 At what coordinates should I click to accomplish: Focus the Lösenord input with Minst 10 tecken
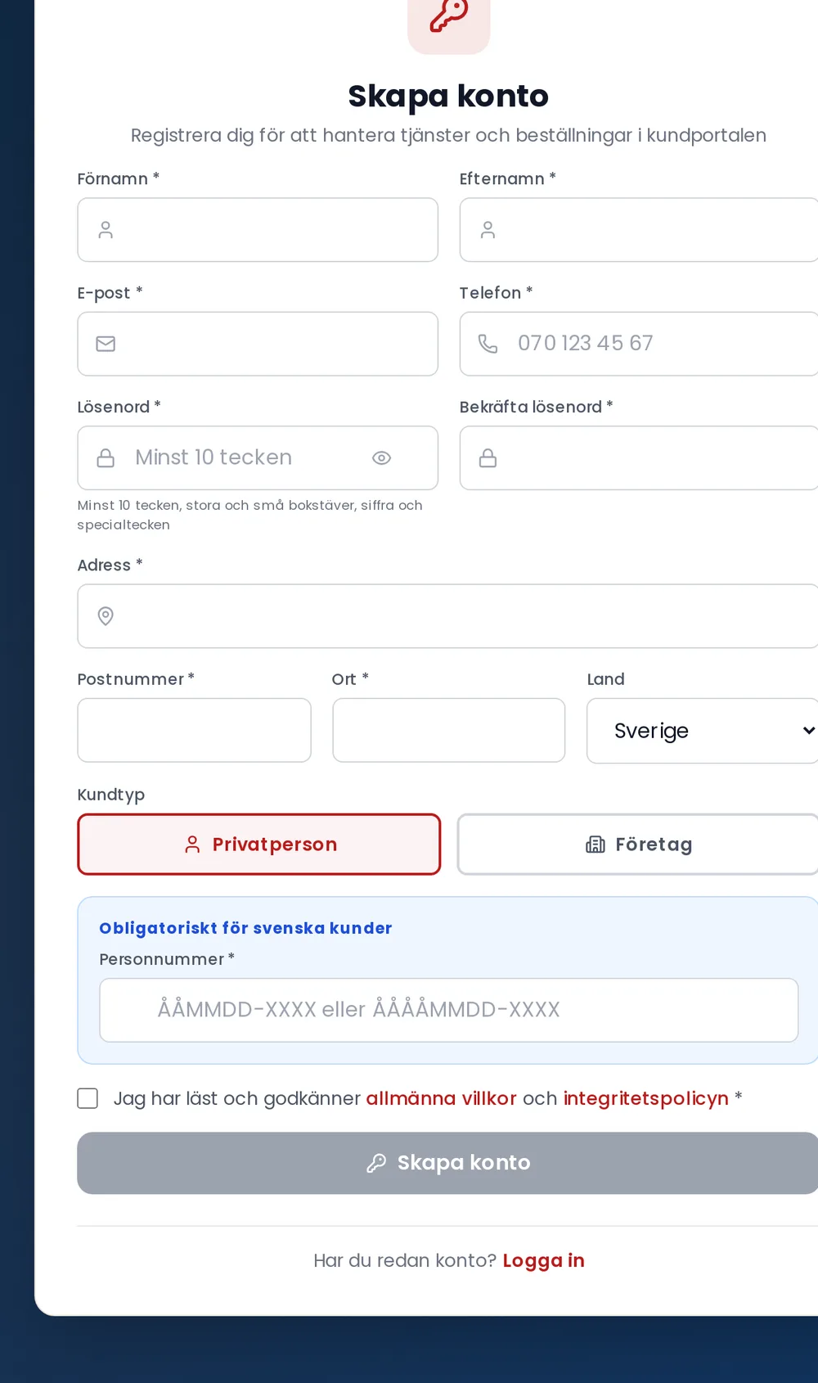tap(258, 458)
